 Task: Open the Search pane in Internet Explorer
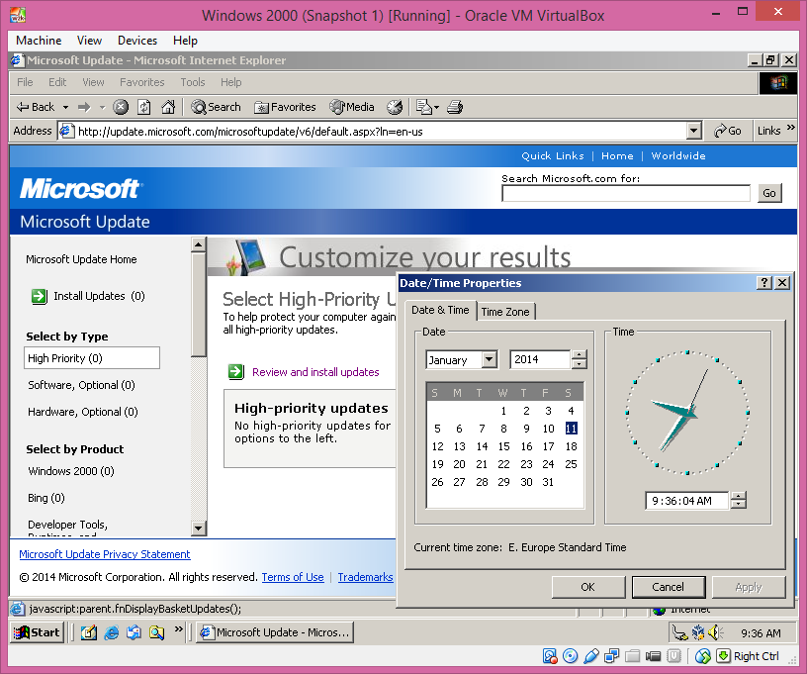pos(216,107)
